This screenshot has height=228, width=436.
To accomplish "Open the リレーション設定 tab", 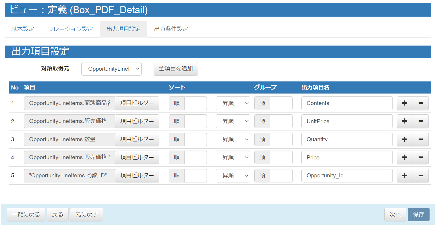I will pos(70,29).
